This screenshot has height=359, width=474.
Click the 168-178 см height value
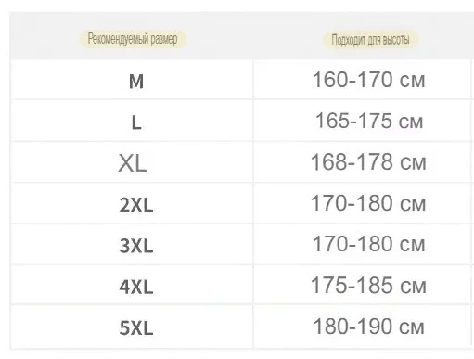[368, 161]
